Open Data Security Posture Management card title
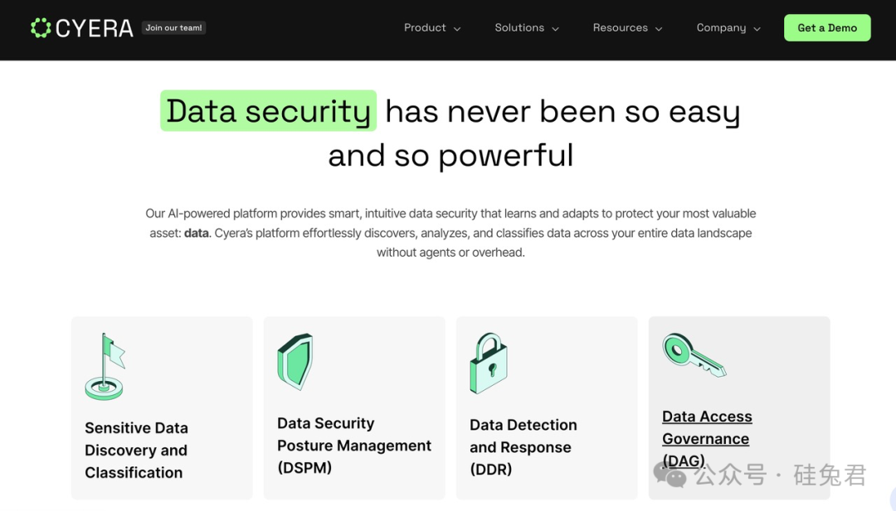896x511 pixels. (353, 446)
